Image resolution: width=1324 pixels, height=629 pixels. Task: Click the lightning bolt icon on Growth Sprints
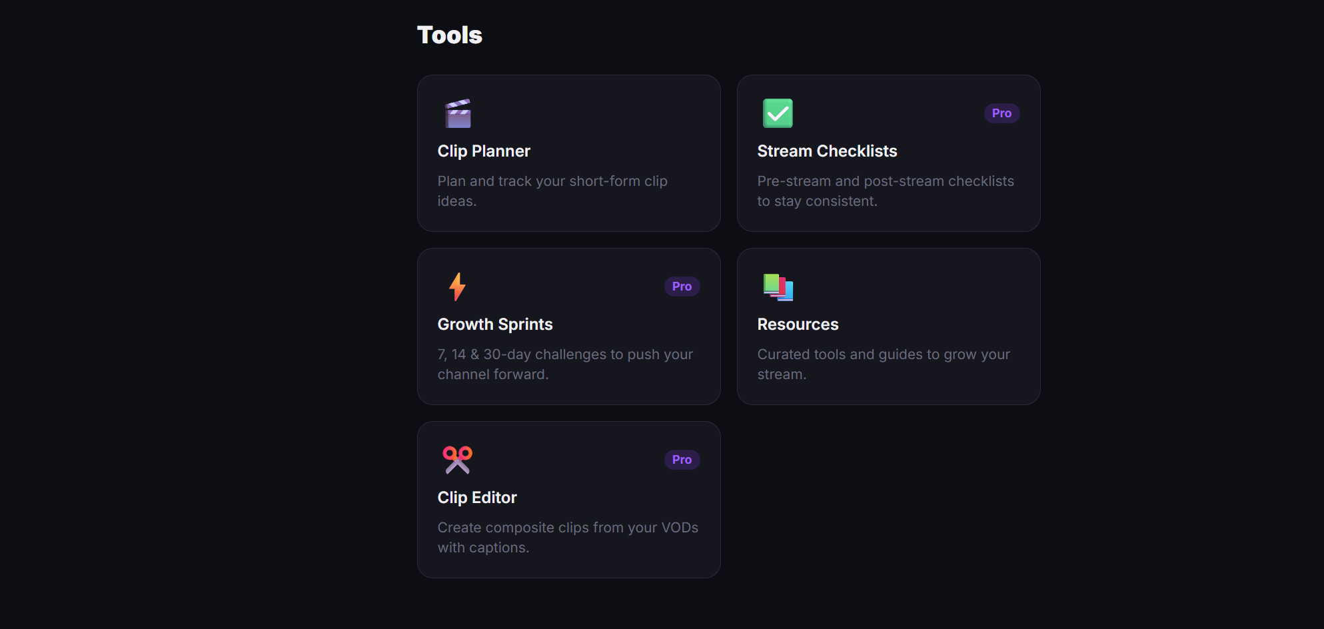point(457,287)
